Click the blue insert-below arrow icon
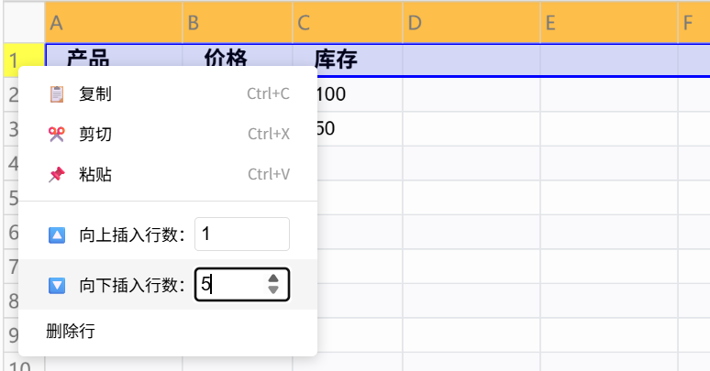The height and width of the screenshot is (371, 710). point(57,285)
